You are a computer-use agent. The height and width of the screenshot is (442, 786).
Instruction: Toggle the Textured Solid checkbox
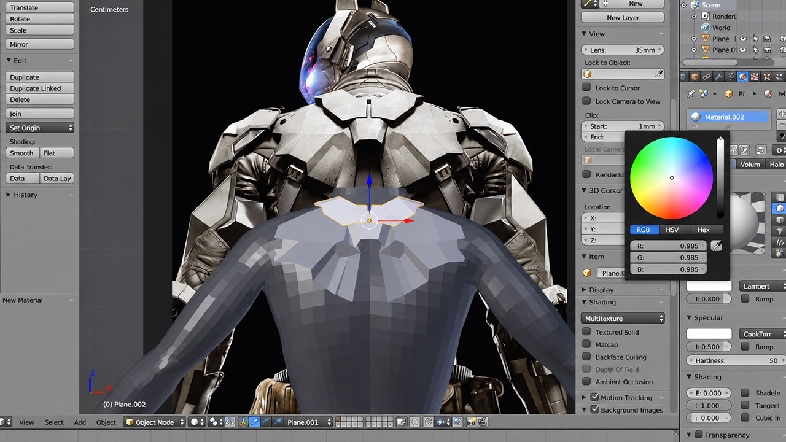(x=586, y=332)
